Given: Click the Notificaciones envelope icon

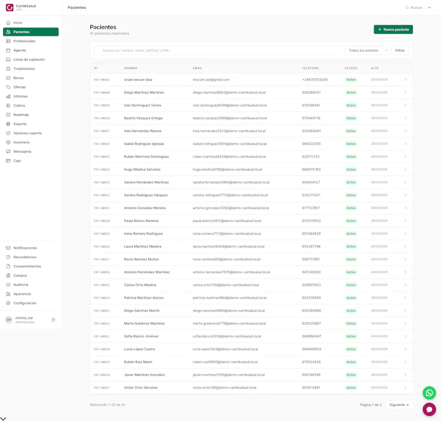Looking at the screenshot, I should tap(8, 248).
